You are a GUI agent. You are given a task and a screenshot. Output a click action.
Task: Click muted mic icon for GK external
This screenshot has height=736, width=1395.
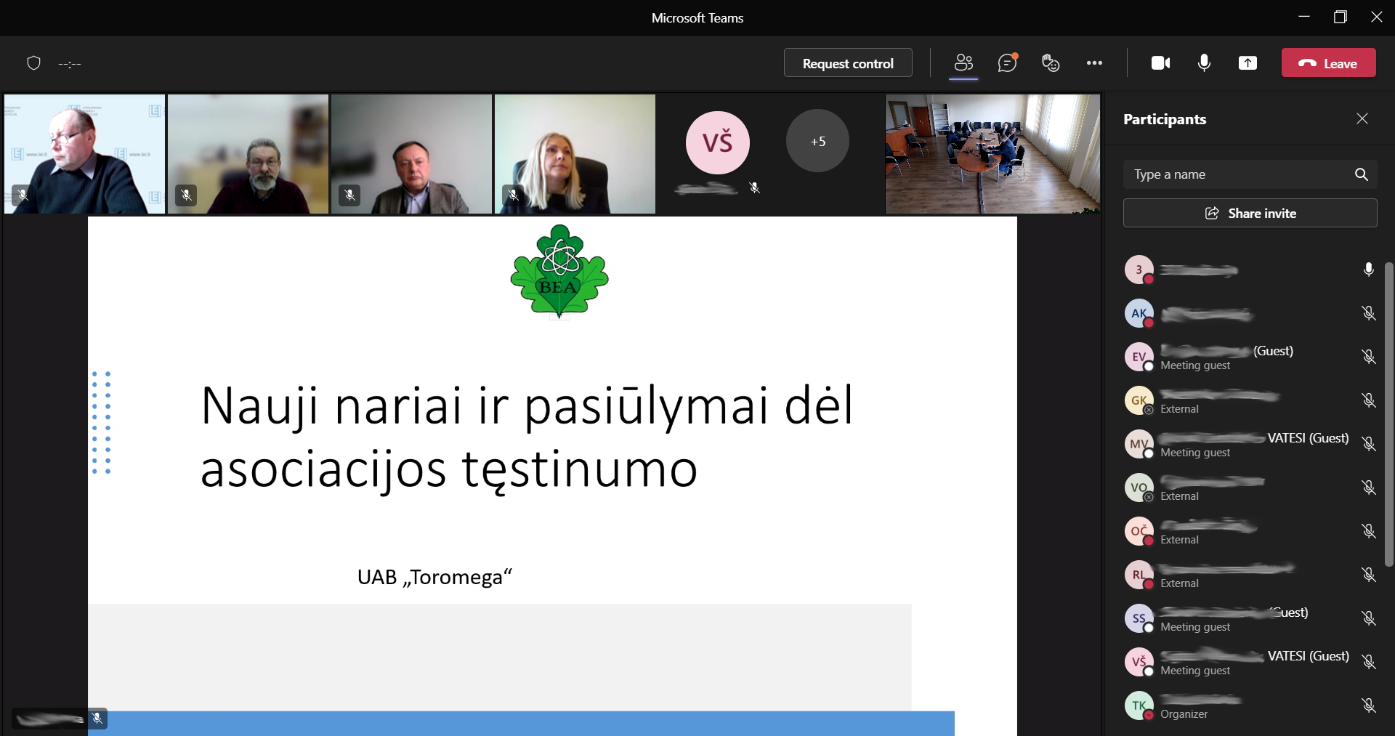[1368, 400]
